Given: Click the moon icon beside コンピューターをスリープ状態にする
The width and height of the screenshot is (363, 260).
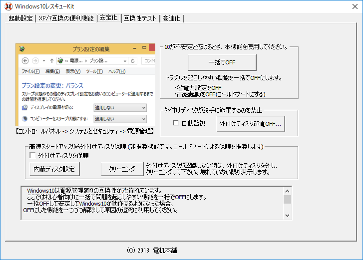Looking at the screenshot, I should pos(24,119).
